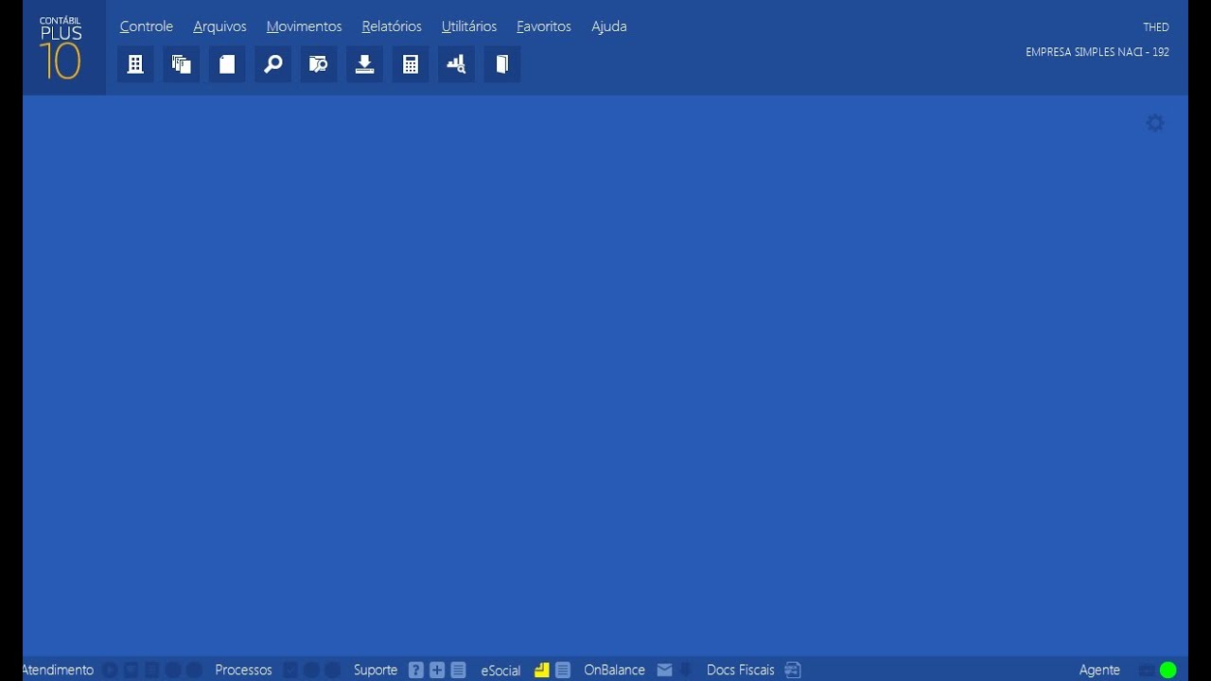
Task: Click the bar chart with magnifier icon
Action: 456,64
